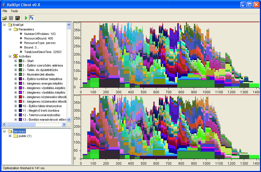
Task: Select the Activities tree label
Action: pyautogui.click(x=25, y=56)
